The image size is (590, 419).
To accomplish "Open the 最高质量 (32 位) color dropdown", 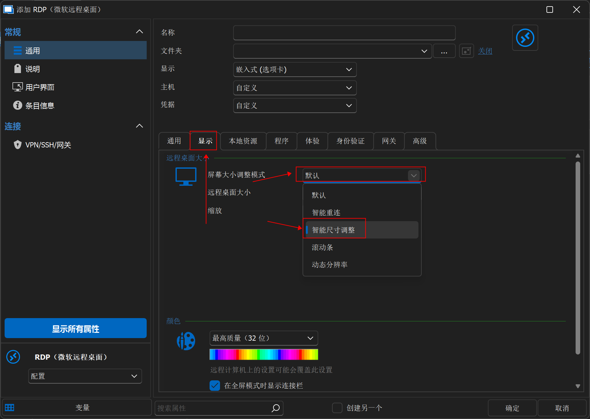I will click(x=264, y=338).
